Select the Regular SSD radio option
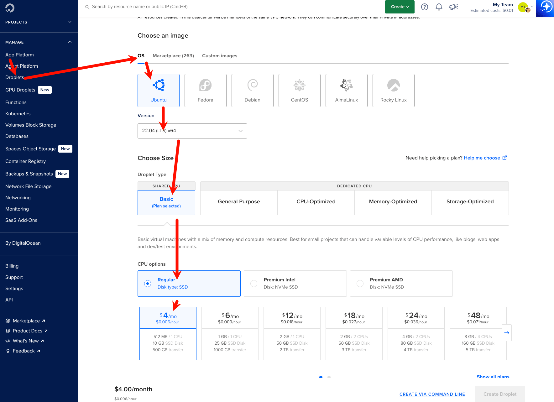Viewport: 554px width, 402px height. pyautogui.click(x=148, y=284)
